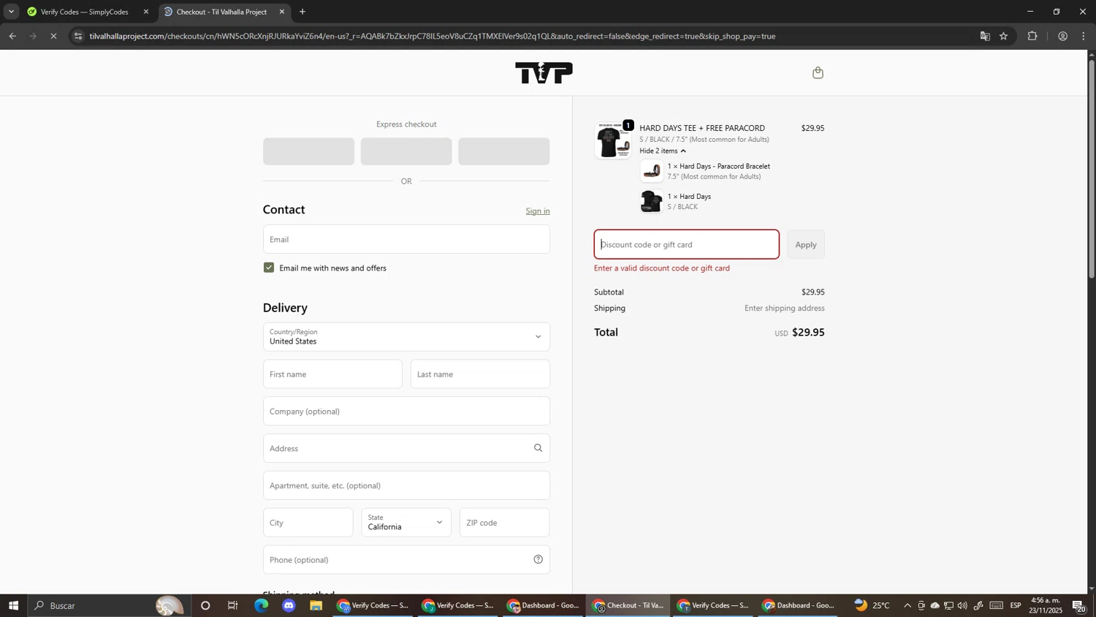Open Chrome three-dot menu
Screen dimensions: 1096x617
pos(1084,36)
